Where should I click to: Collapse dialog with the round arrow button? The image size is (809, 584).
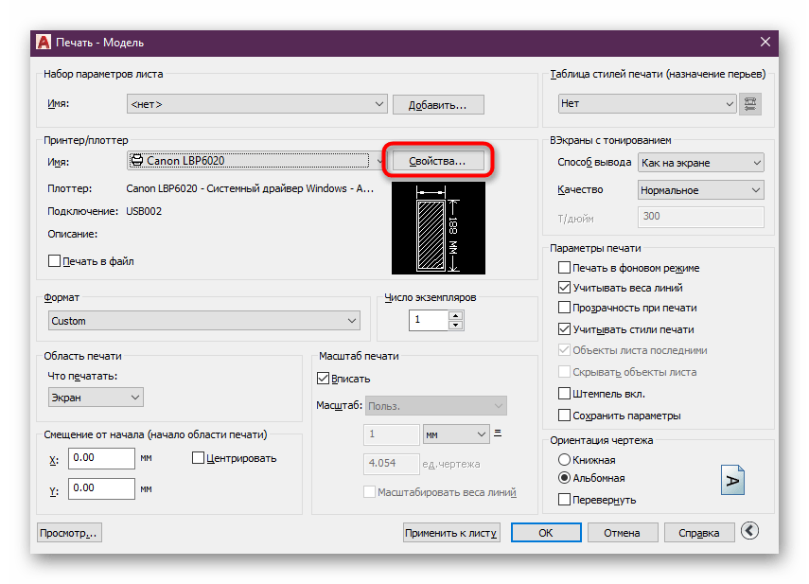pyautogui.click(x=750, y=532)
